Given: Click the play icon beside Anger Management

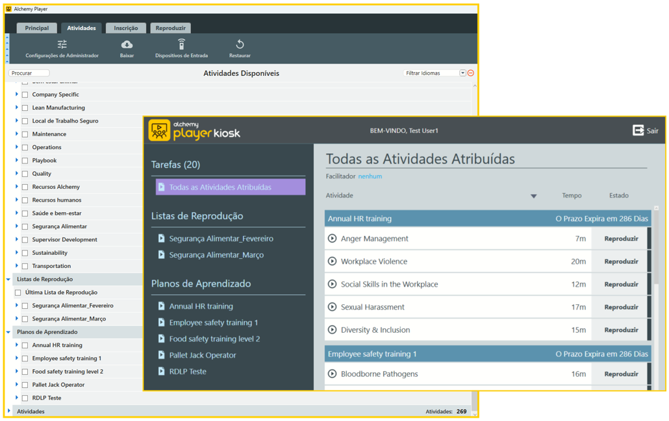Looking at the screenshot, I should pos(333,239).
